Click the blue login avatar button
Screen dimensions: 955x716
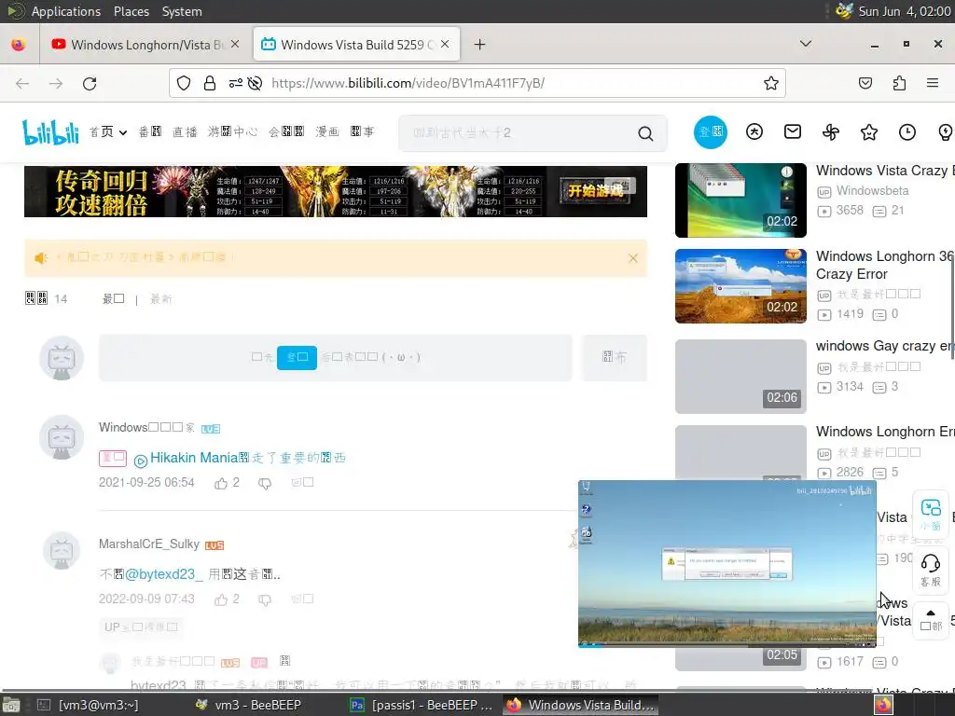click(x=710, y=132)
